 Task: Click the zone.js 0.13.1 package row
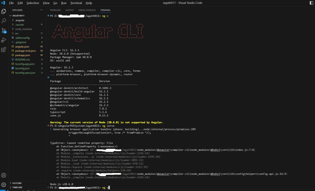[79, 115]
